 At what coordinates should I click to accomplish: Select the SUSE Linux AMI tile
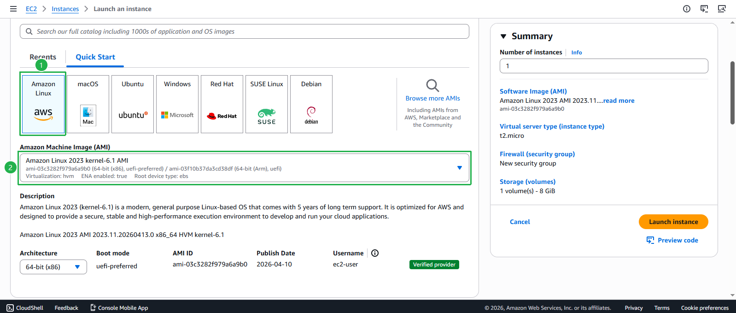point(267,104)
